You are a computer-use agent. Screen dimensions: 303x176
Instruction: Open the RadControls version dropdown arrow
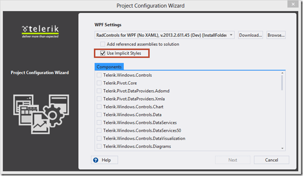click(231, 35)
